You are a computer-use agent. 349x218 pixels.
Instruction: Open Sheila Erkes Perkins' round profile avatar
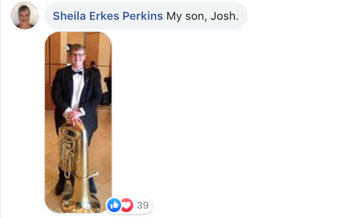point(25,15)
